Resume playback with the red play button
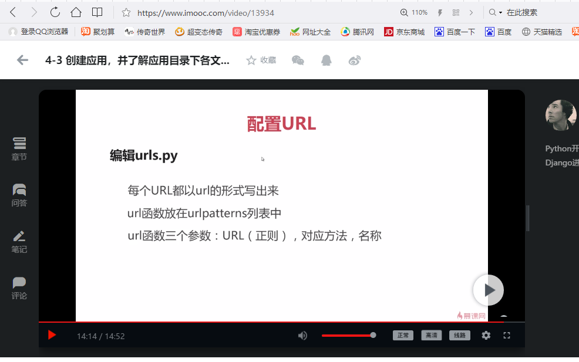This screenshot has height=362, width=579. (52, 335)
